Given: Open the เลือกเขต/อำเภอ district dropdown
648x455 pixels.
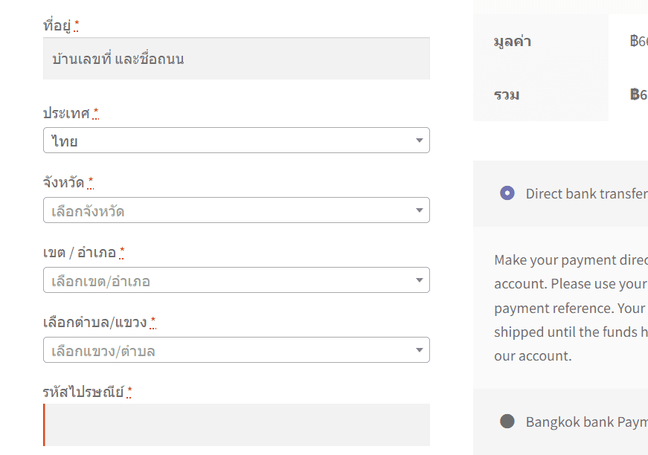Looking at the screenshot, I should coord(231,280).
